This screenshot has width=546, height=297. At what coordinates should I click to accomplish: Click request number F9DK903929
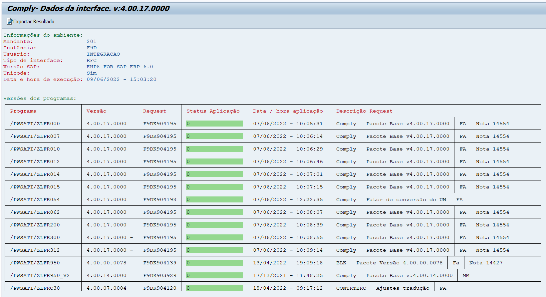point(160,276)
